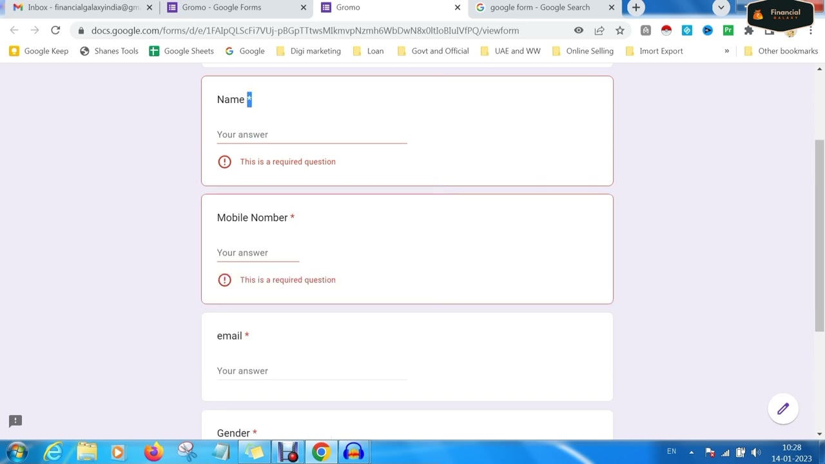
Task: Click the report problem feedback icon
Action: coord(15,421)
